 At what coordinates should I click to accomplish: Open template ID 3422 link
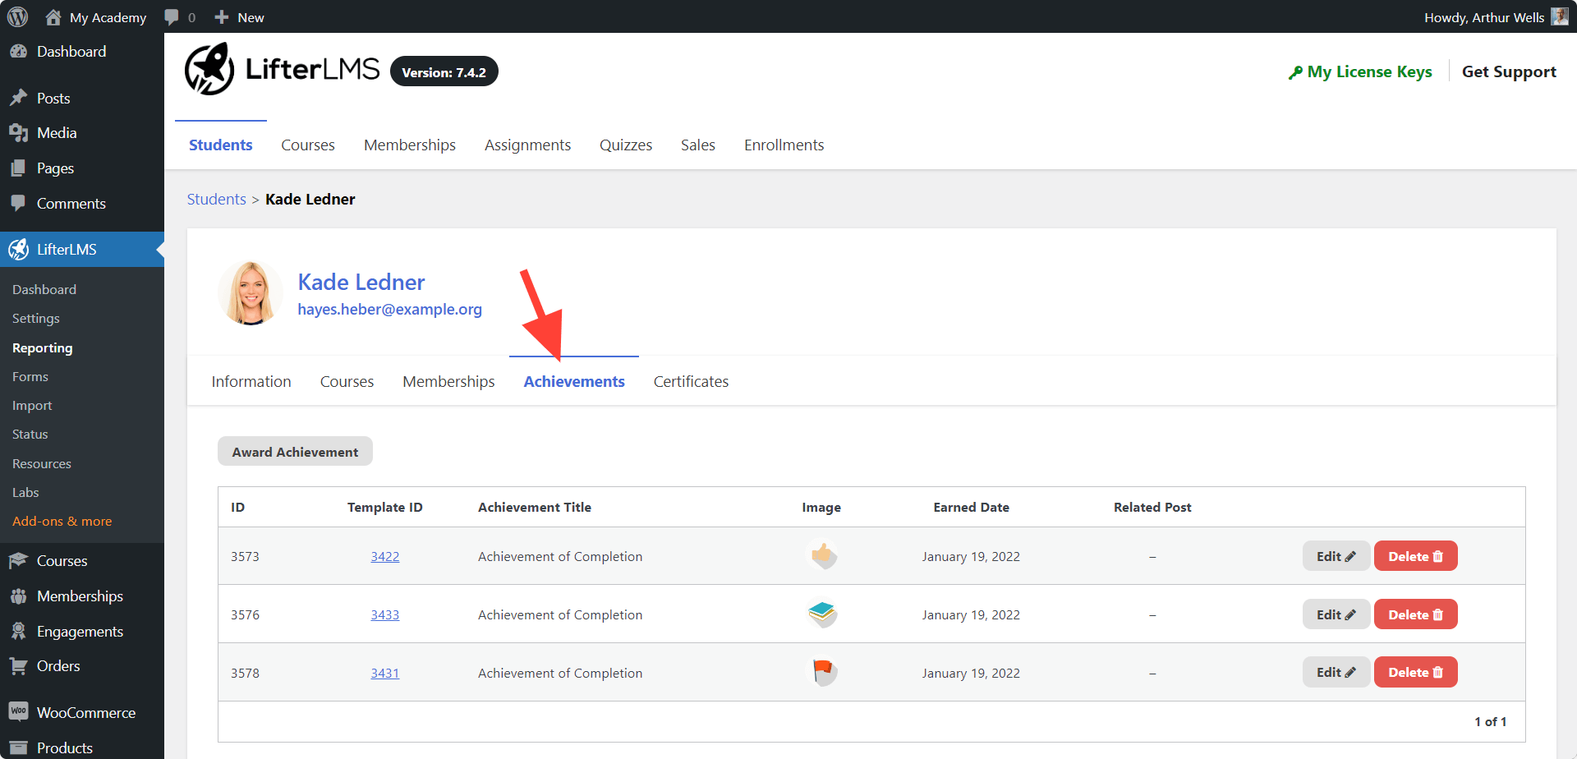tap(384, 556)
